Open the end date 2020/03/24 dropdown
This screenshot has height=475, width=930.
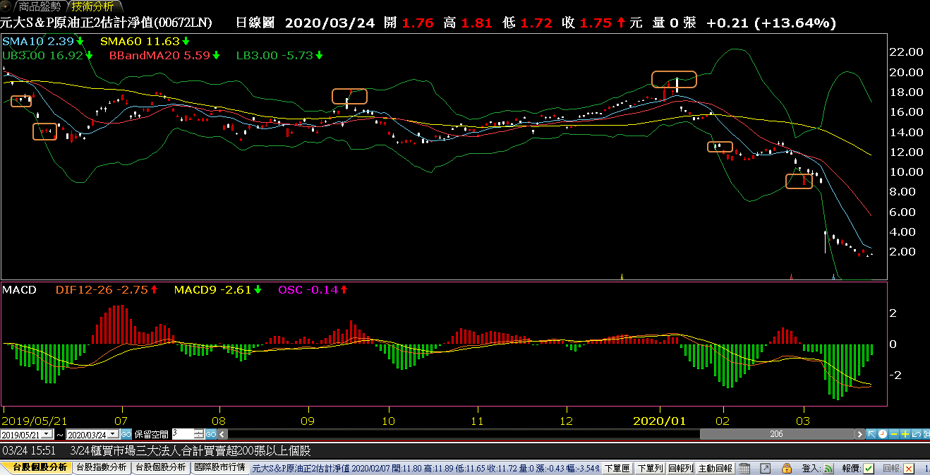pos(113,434)
